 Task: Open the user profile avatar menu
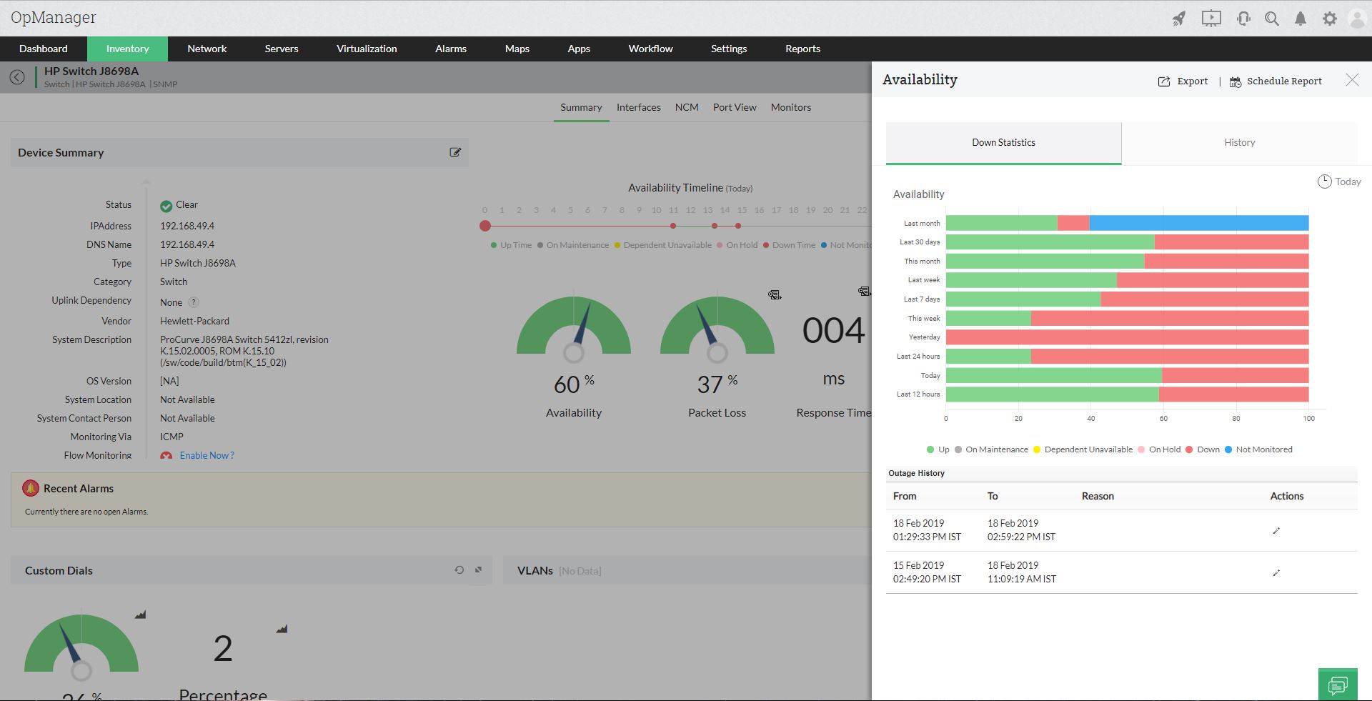[1357, 19]
